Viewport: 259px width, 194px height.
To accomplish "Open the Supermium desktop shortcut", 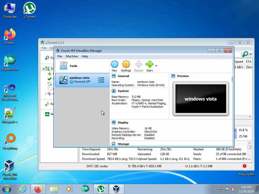I will click(10, 63).
